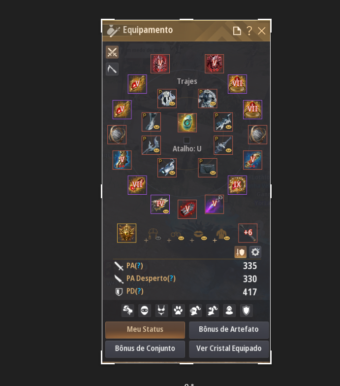Click the golden emblem slot bottom left
Image resolution: width=340 pixels, height=386 pixels.
pos(127,233)
